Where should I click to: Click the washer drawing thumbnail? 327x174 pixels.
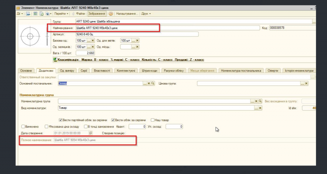(x=34, y=36)
